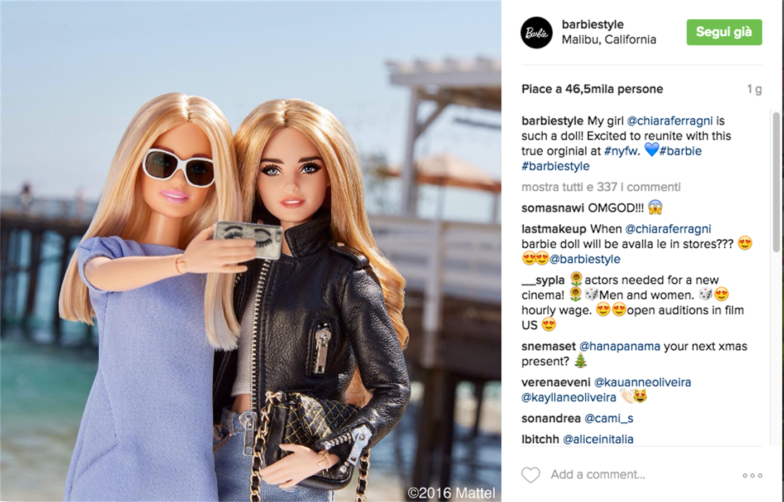The height and width of the screenshot is (502, 784).
Task: Click the @kauanneoliveira mention
Action: (x=642, y=383)
